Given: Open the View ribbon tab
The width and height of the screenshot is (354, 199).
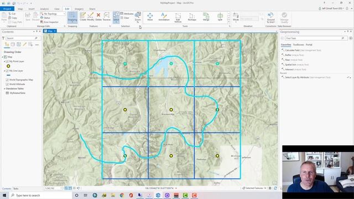Looking at the screenshot, I should click(57, 9).
